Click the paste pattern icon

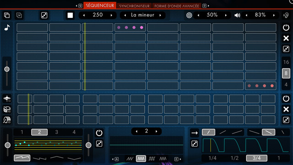point(19,15)
